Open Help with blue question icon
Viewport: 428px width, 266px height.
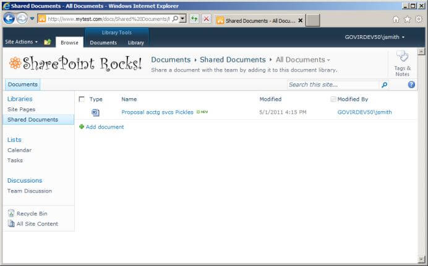click(411, 85)
